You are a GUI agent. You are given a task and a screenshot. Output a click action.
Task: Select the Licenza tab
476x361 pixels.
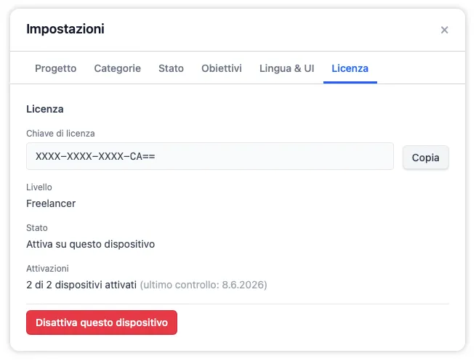click(350, 68)
